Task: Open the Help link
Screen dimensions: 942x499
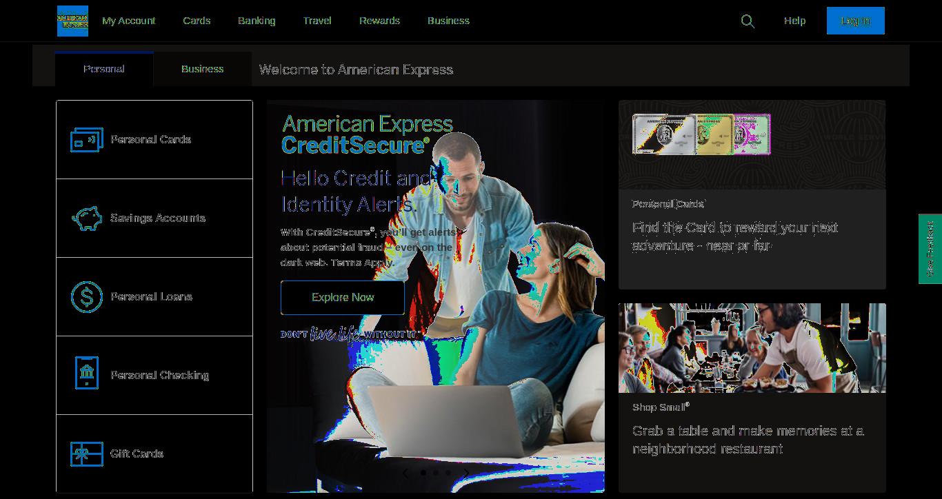Action: tap(794, 21)
